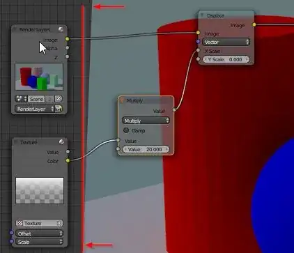
Task: Click the Displace node title
Action: pyautogui.click(x=215, y=15)
